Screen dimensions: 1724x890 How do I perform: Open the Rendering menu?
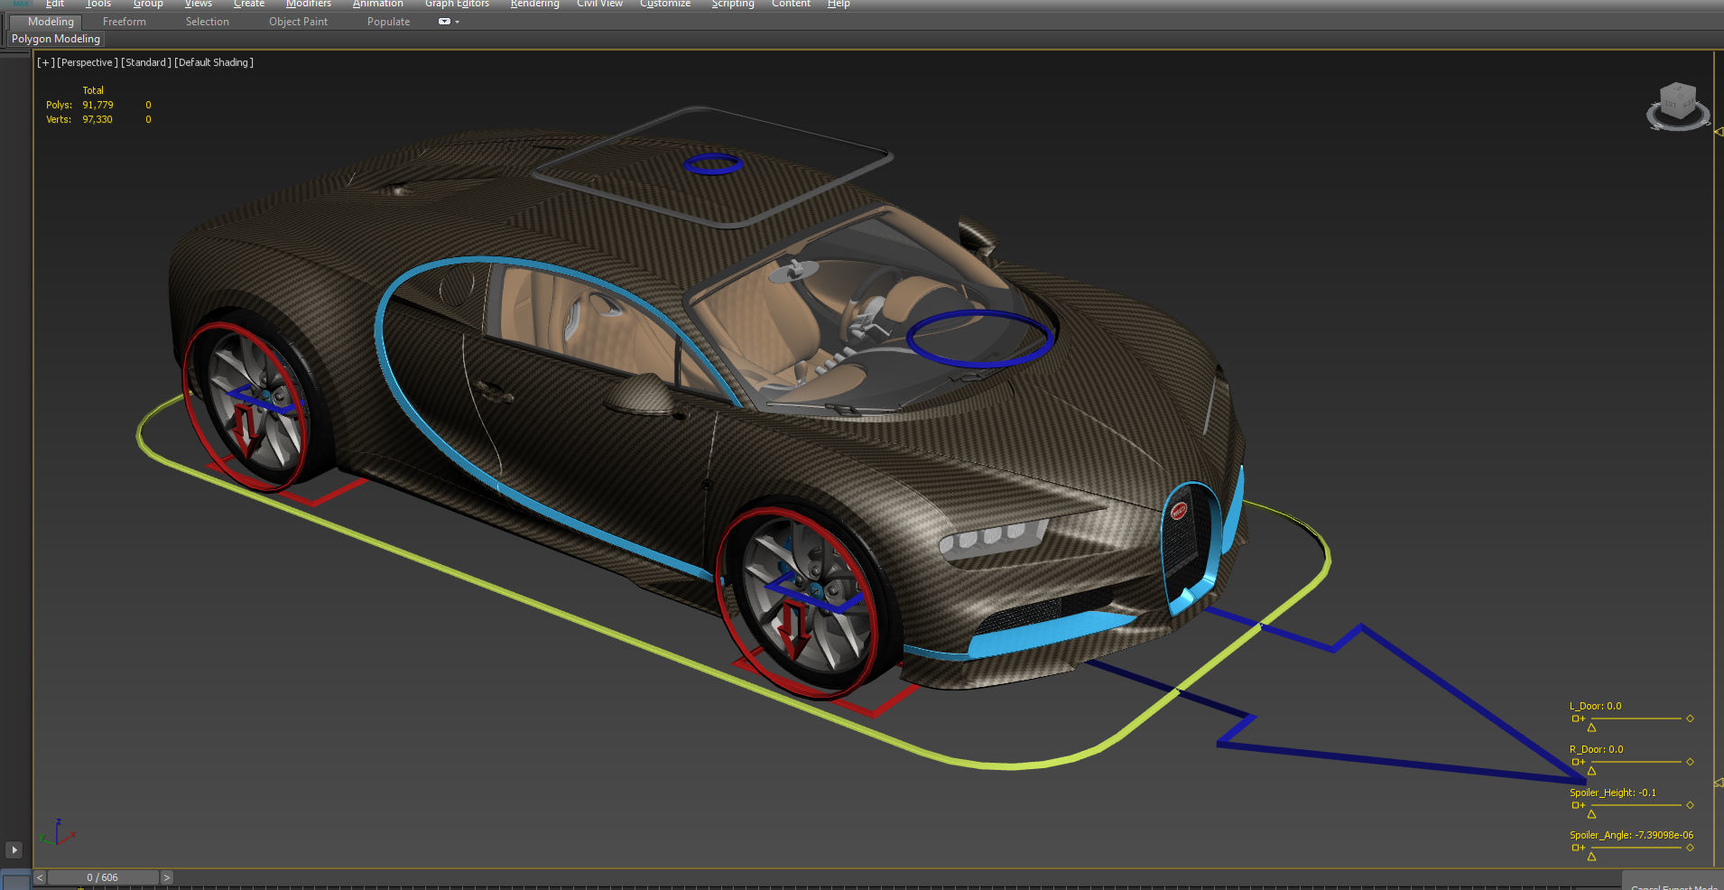(x=535, y=4)
